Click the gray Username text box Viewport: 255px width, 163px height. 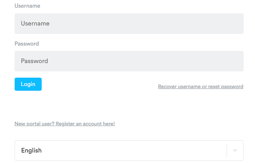pyautogui.click(x=129, y=24)
